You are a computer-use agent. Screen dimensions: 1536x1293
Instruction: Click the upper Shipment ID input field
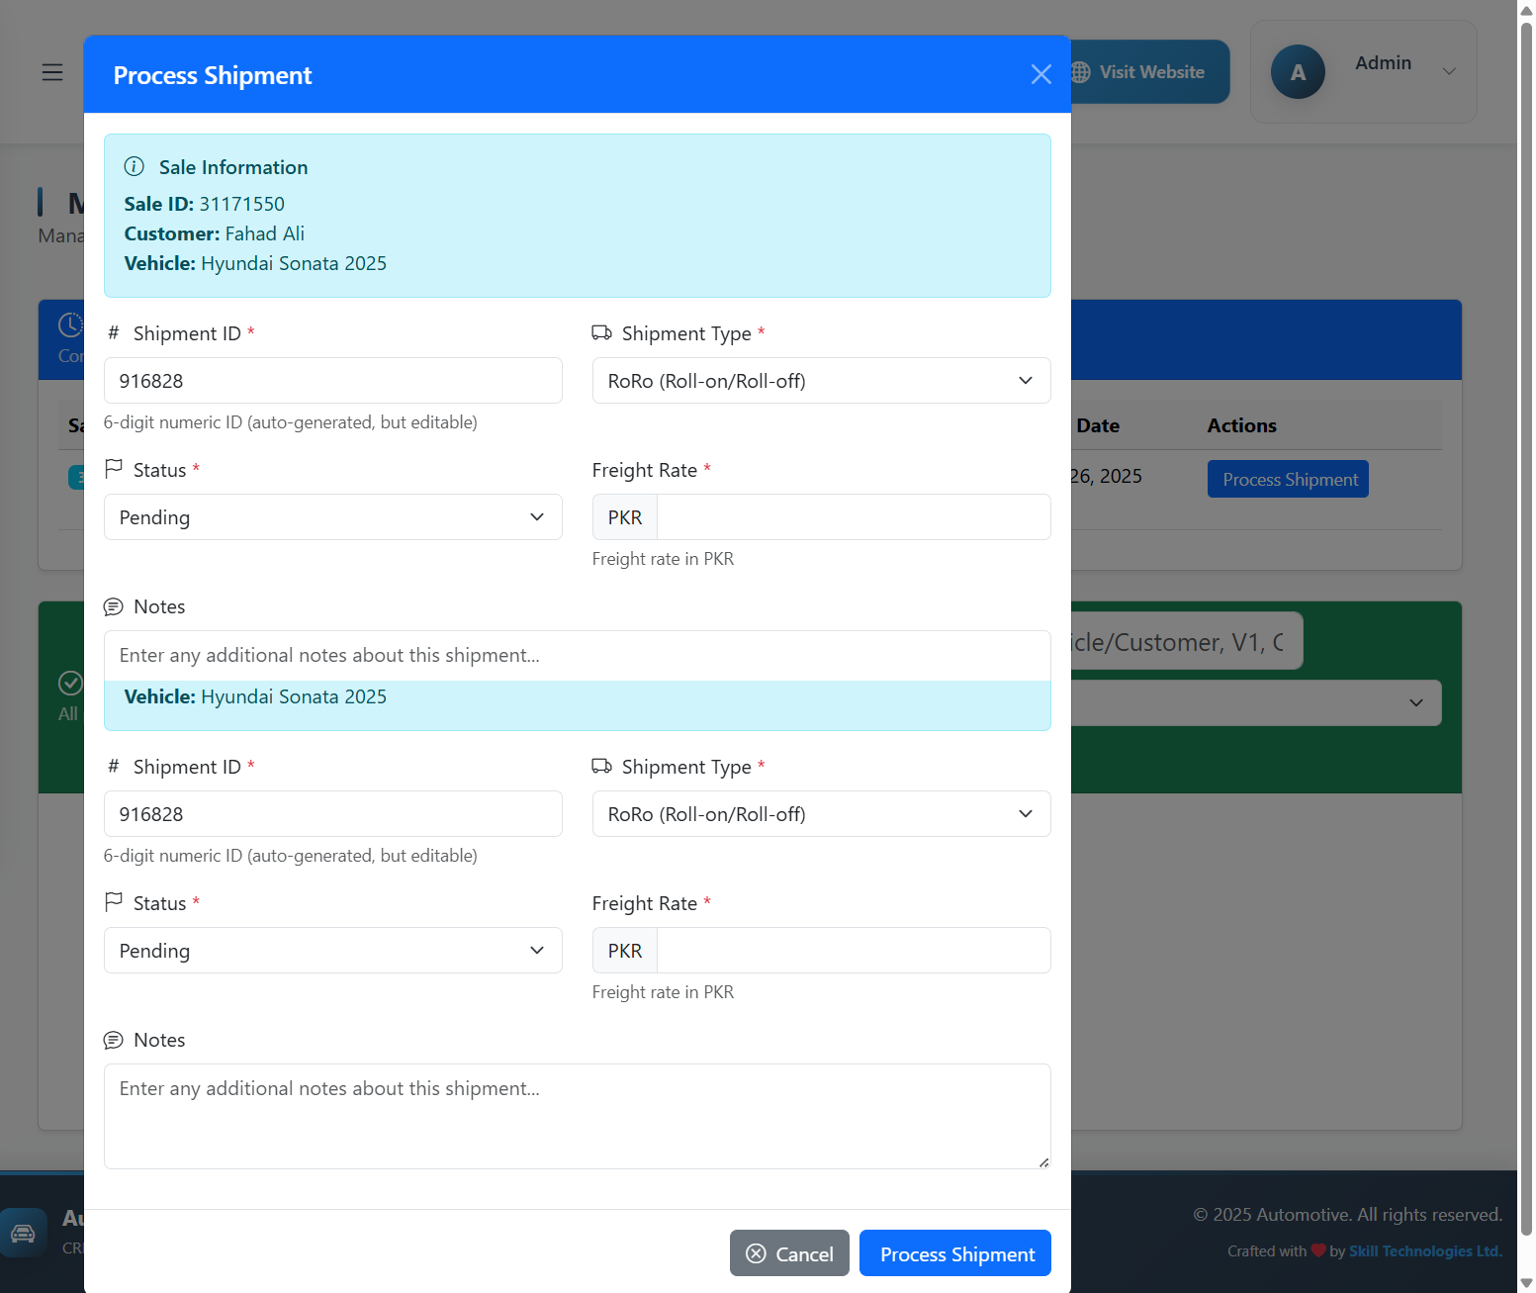[332, 381]
